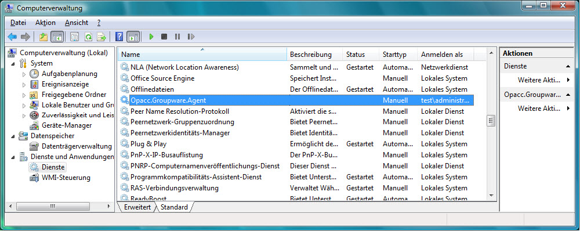Select Computerverwaltung (Lokal) root node
The width and height of the screenshot is (580, 231).
64,53
